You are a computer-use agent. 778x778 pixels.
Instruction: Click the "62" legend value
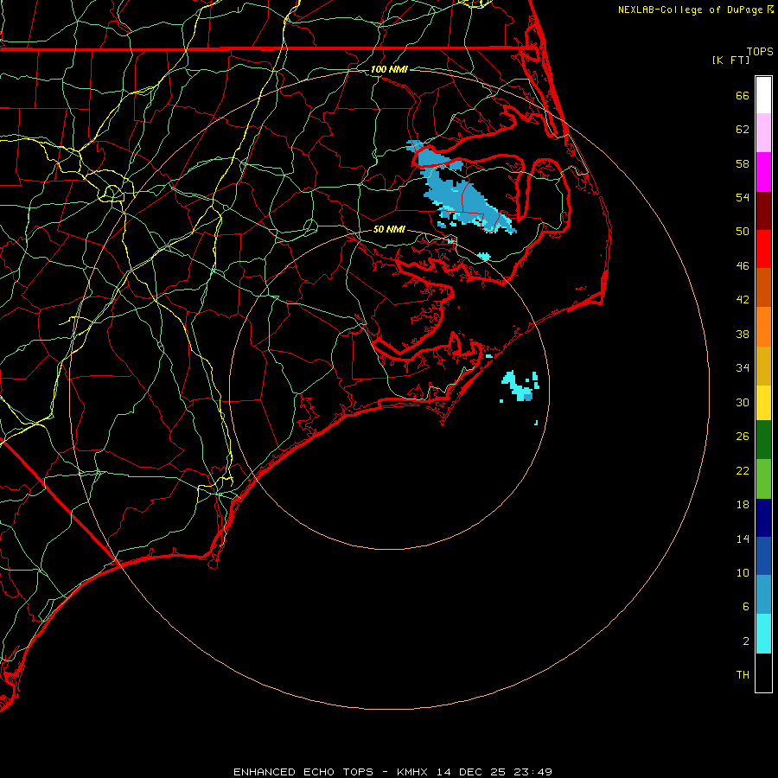coord(743,130)
